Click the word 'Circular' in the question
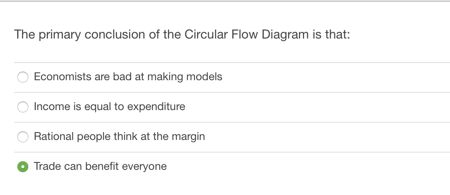Image resolution: width=450 pixels, height=195 pixels. coord(206,35)
